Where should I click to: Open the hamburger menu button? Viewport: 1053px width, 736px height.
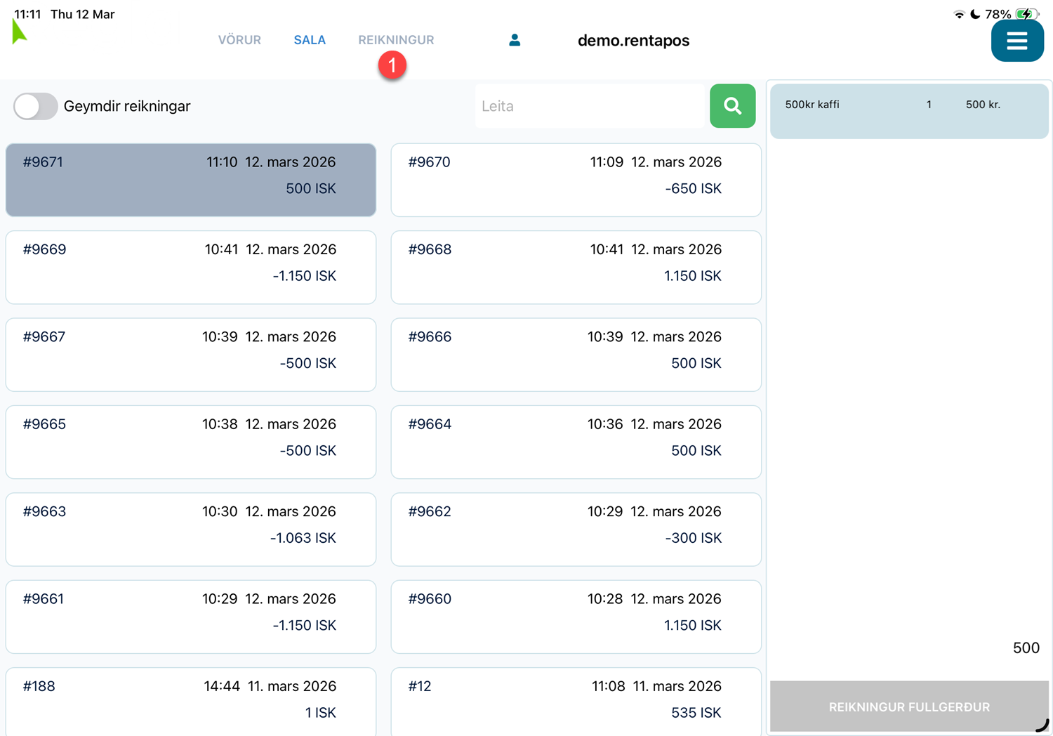[x=1016, y=41]
